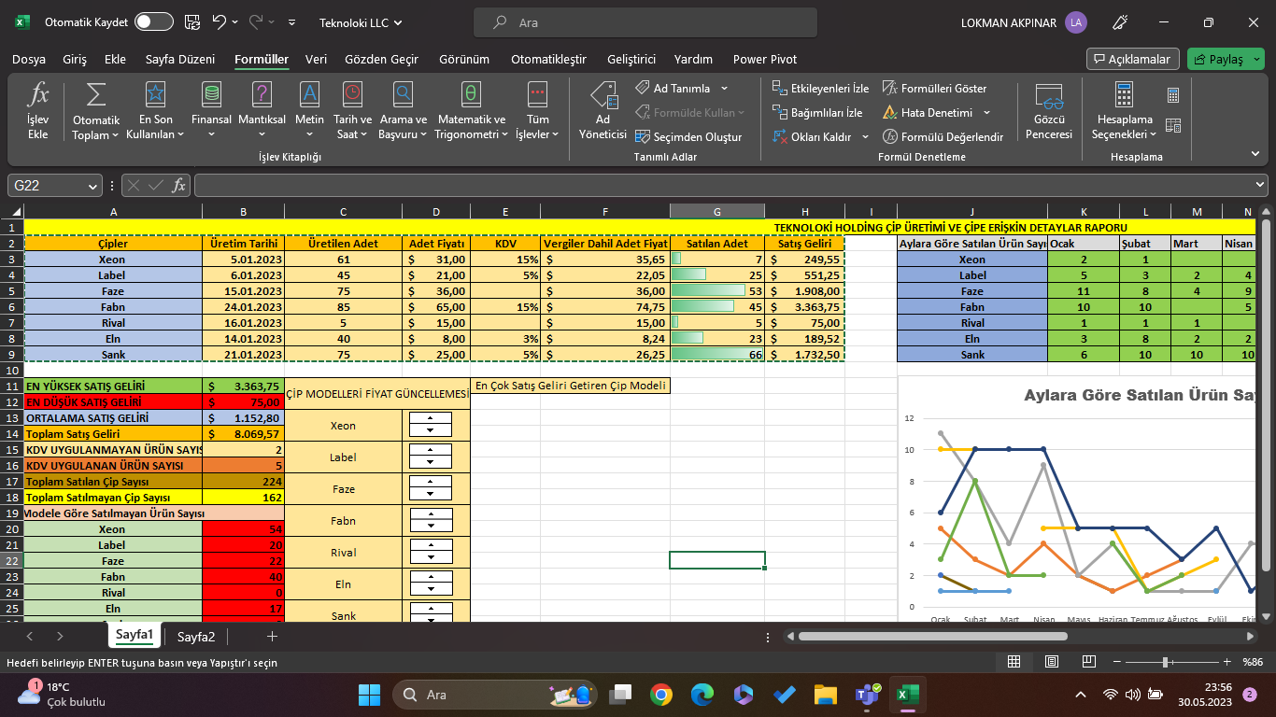Open the İşlev Ekle (insert function) tool
Viewport: 1276px width, 717px height.
point(37,110)
